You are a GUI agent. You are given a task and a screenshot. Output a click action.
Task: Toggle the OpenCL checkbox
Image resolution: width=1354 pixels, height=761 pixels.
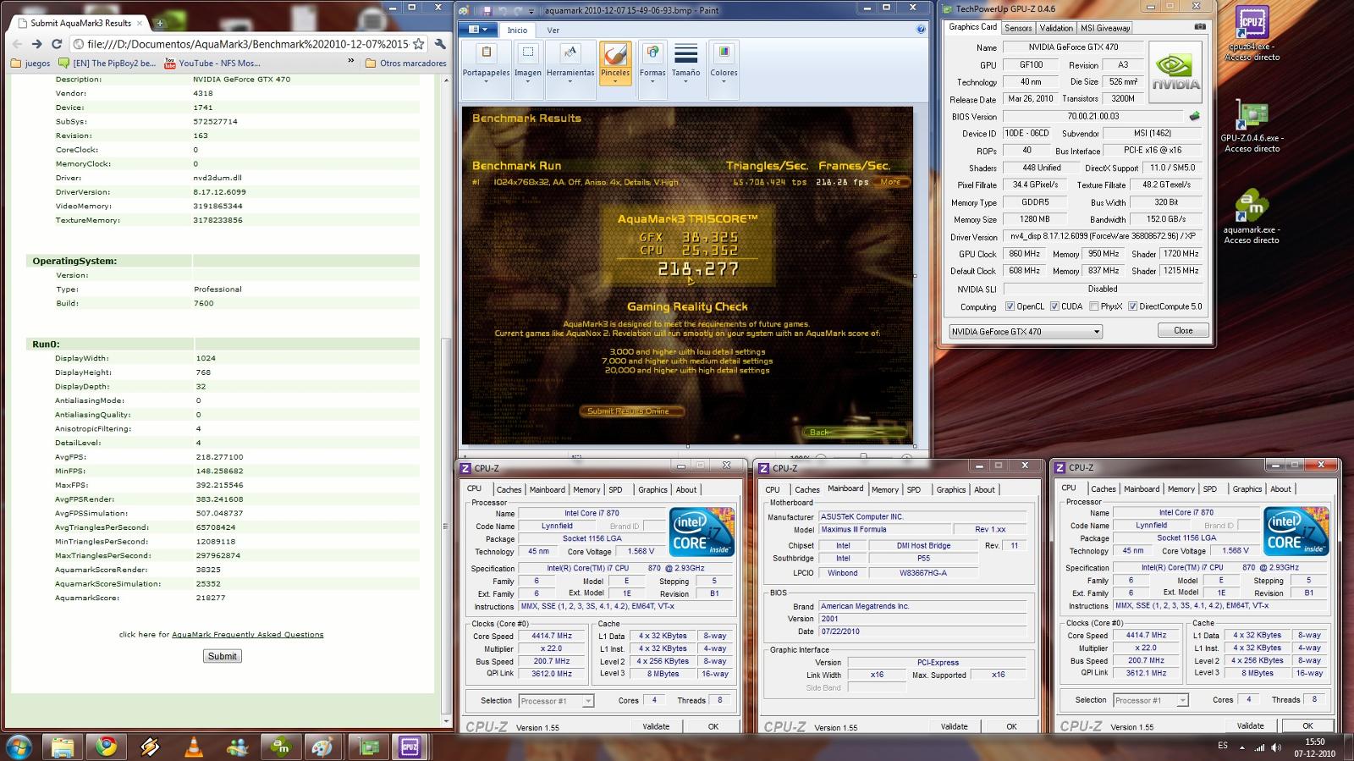[1010, 306]
